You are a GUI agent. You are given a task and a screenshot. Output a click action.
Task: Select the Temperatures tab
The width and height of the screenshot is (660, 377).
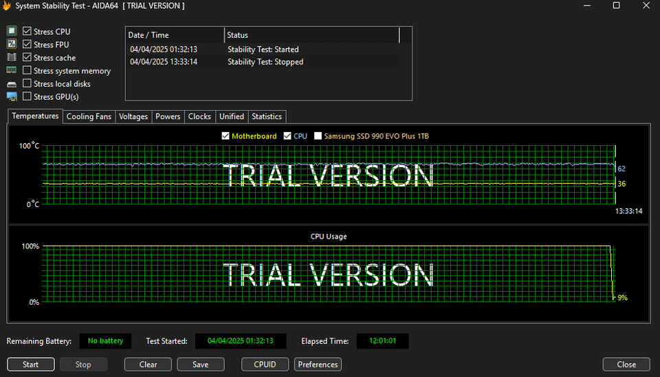tap(35, 116)
